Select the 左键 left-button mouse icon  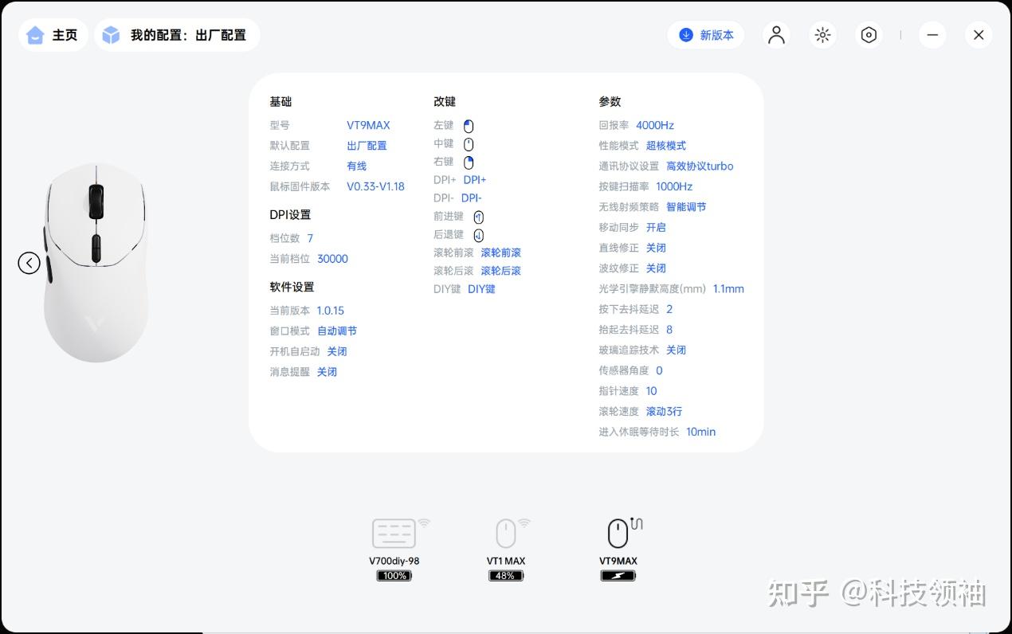click(x=469, y=126)
